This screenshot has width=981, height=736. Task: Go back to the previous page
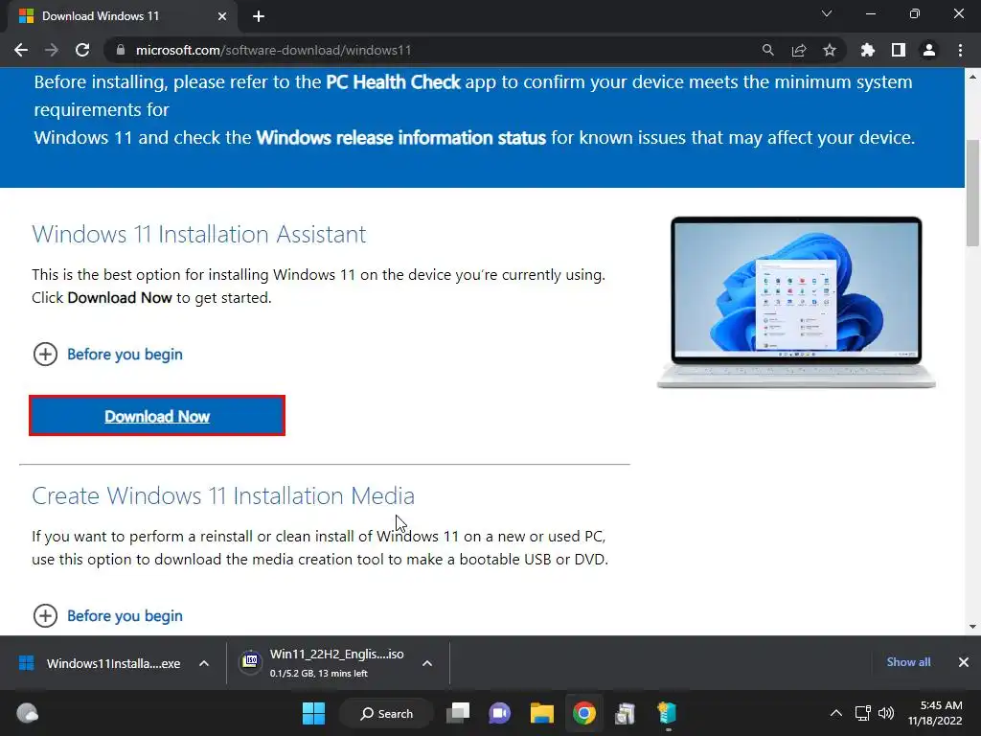pos(21,50)
